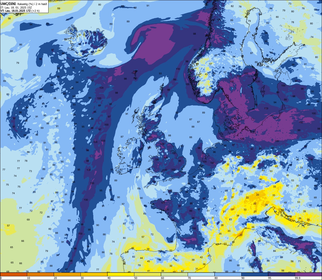Image resolution: width=322 pixels, height=280 pixels.
Task: Click the legend tick label "50"
Action: (x=136, y=278)
